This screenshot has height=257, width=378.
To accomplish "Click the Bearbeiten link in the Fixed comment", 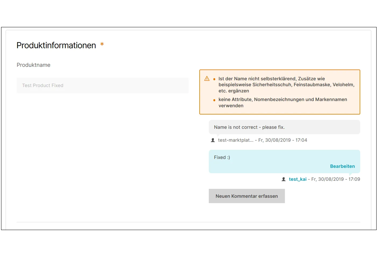I will [342, 166].
